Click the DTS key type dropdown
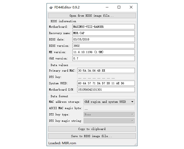Viewport: 184px width, 149px height. click(109, 114)
